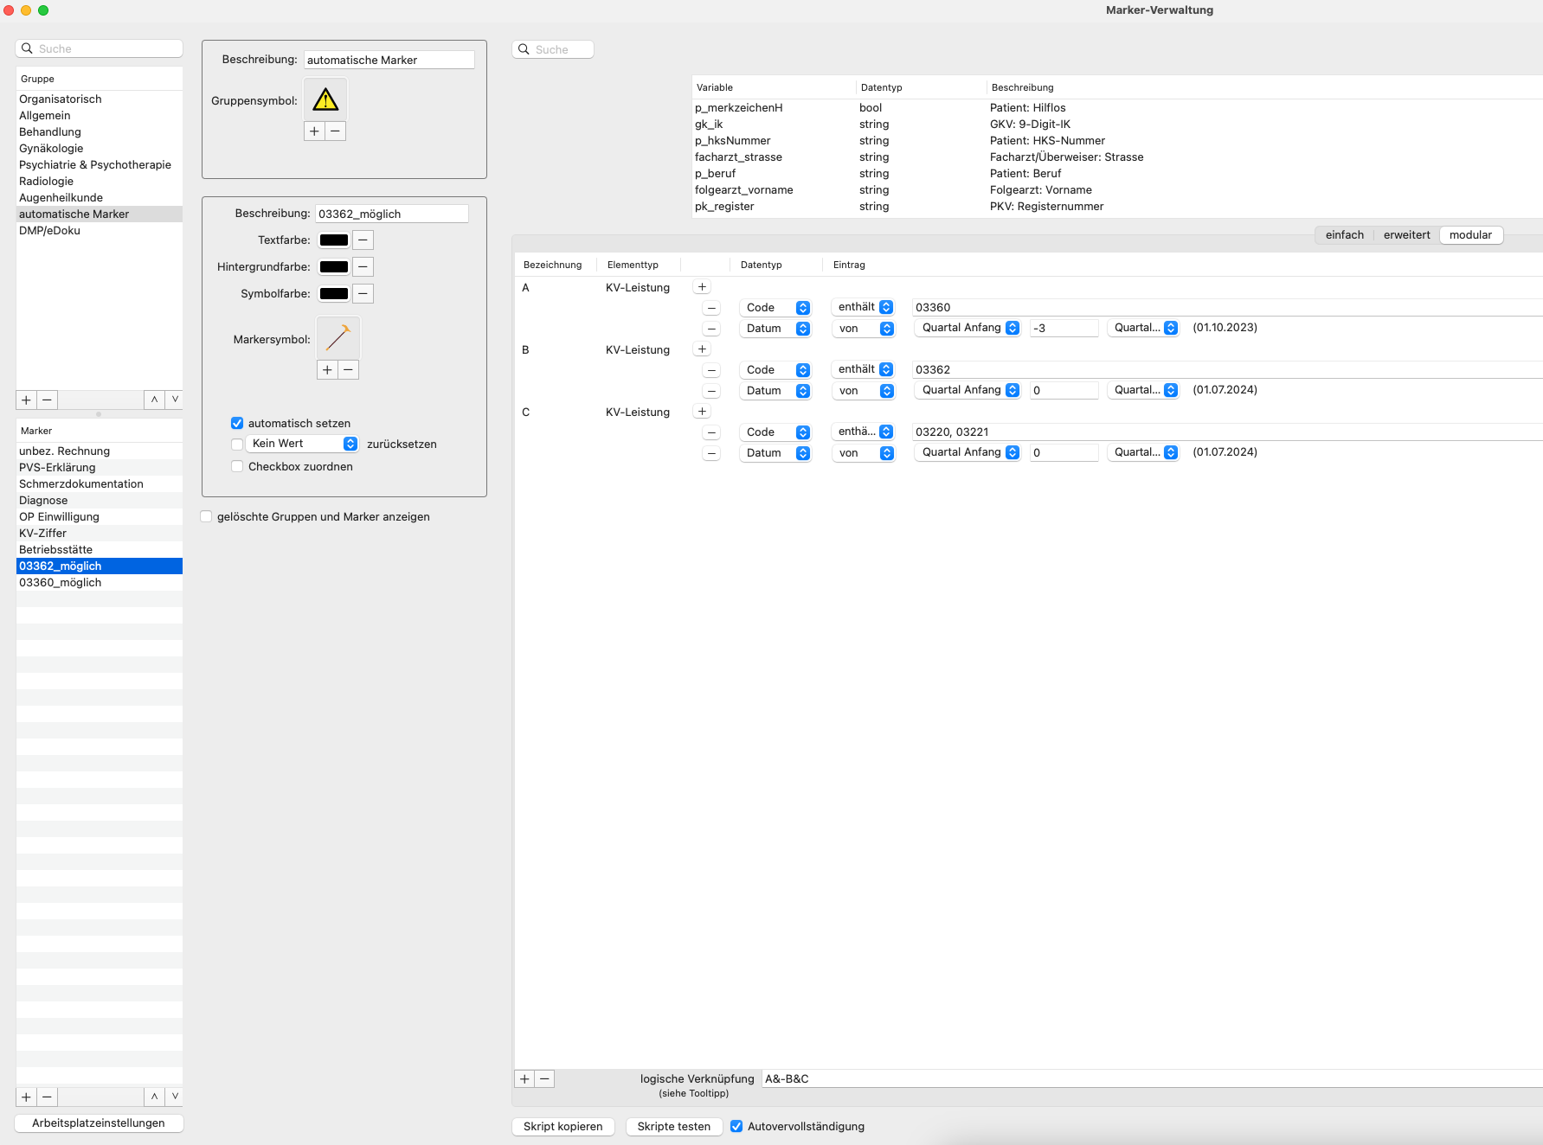
Task: Click the variable search field
Action: point(553,50)
